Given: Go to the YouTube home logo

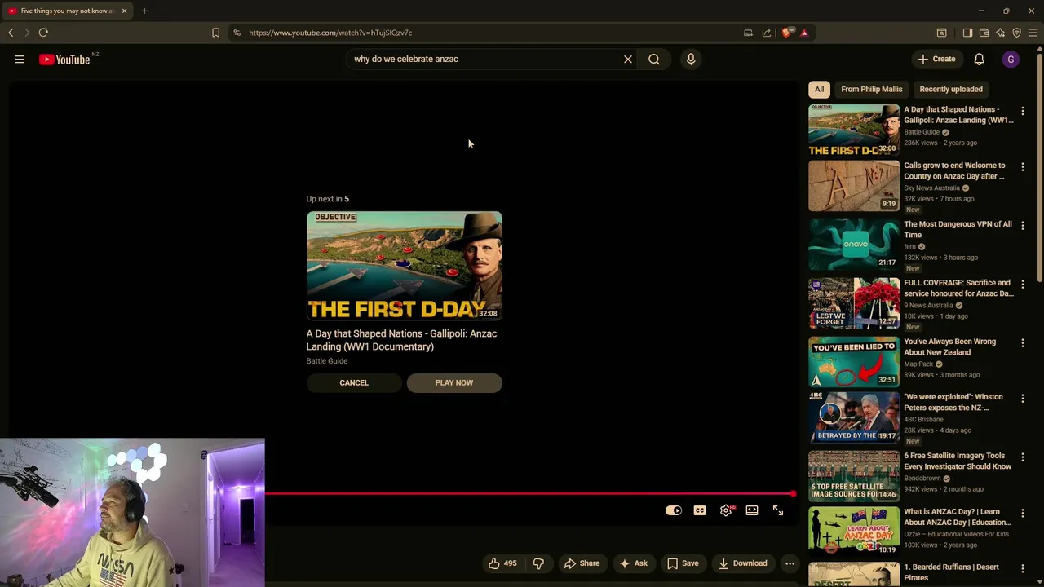Looking at the screenshot, I should pyautogui.click(x=64, y=59).
